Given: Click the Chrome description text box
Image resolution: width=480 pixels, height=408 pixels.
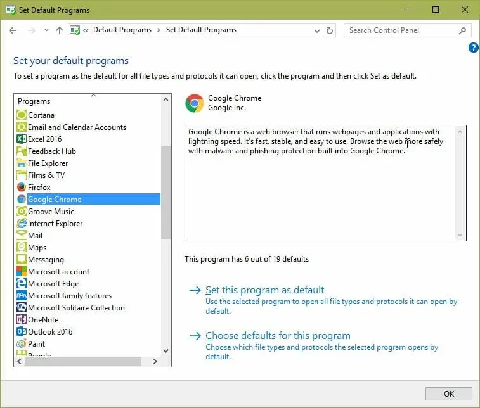Looking at the screenshot, I should pyautogui.click(x=325, y=183).
